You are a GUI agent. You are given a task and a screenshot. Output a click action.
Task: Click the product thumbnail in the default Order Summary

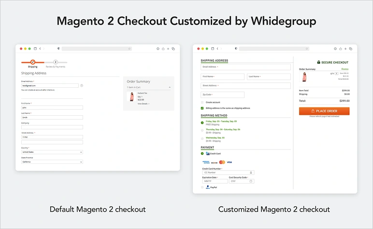(131, 97)
